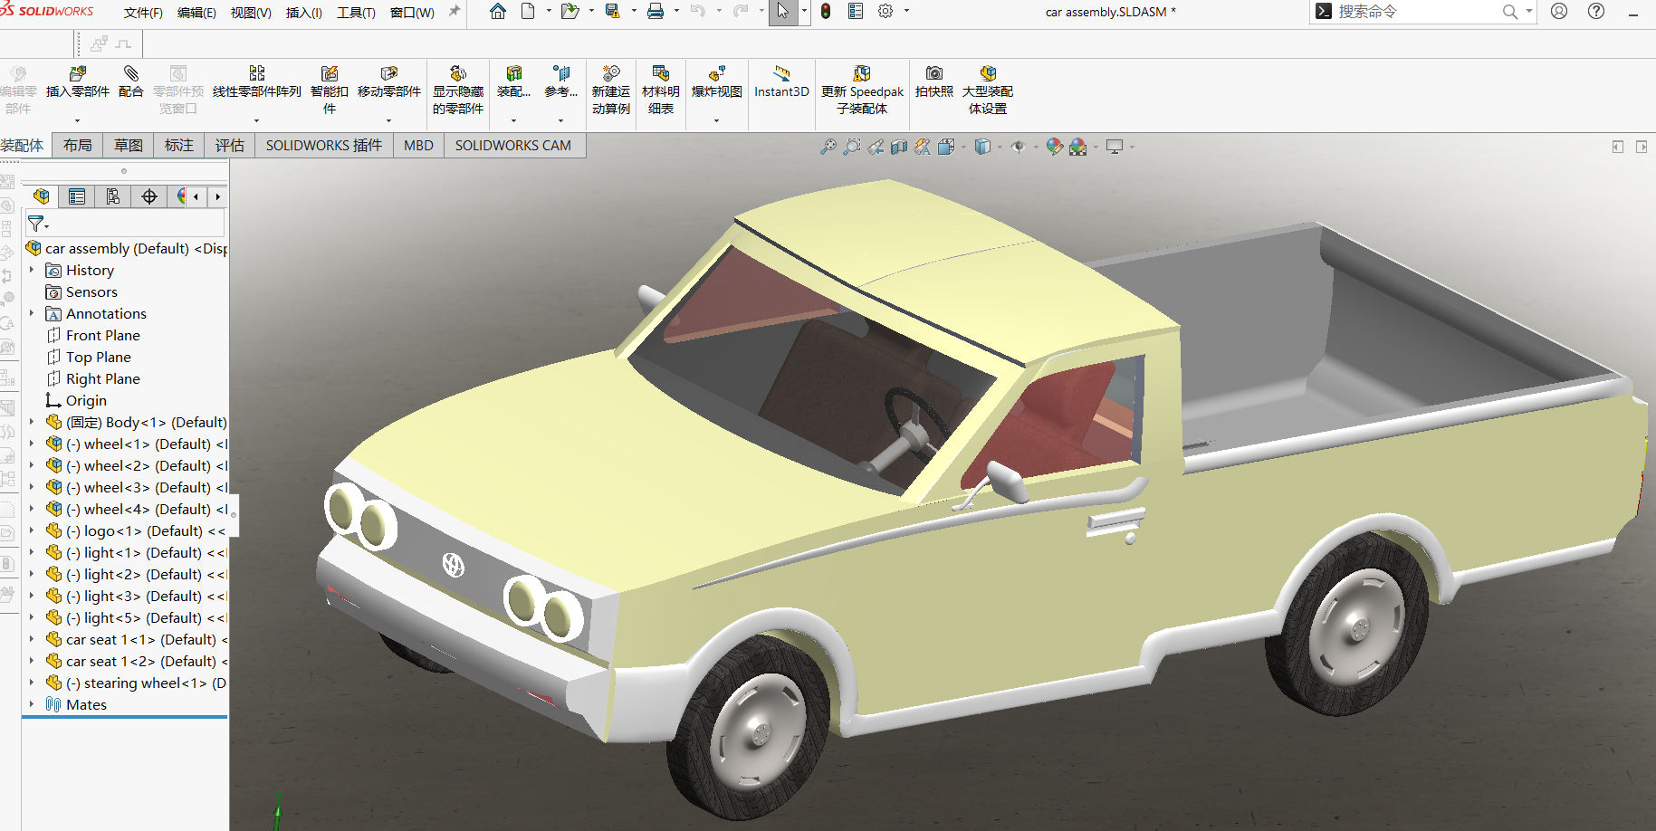Click 插入零部件 (Insert Components) tool
The image size is (1656, 831).
[x=78, y=82]
